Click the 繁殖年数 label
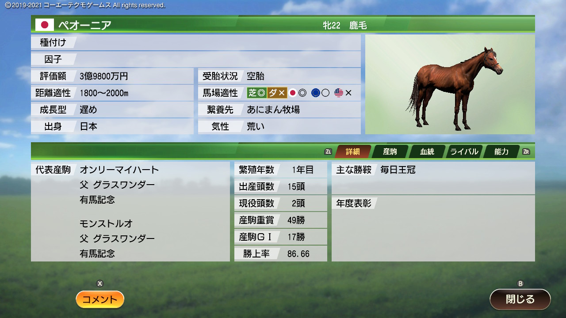The image size is (566, 318). coord(256,170)
